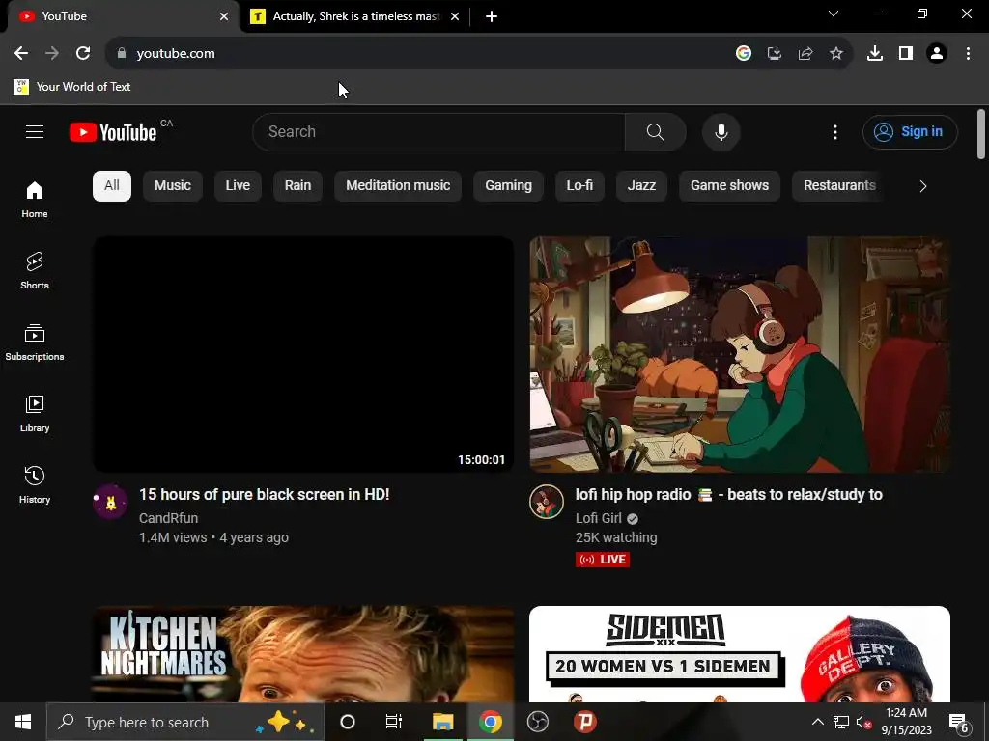Open Chrome profile menu
This screenshot has width=989, height=741.
tap(937, 54)
